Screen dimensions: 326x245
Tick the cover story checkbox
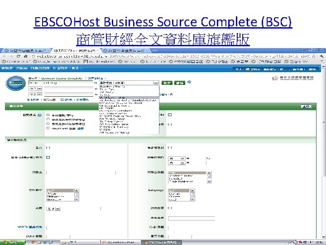coord(170,208)
